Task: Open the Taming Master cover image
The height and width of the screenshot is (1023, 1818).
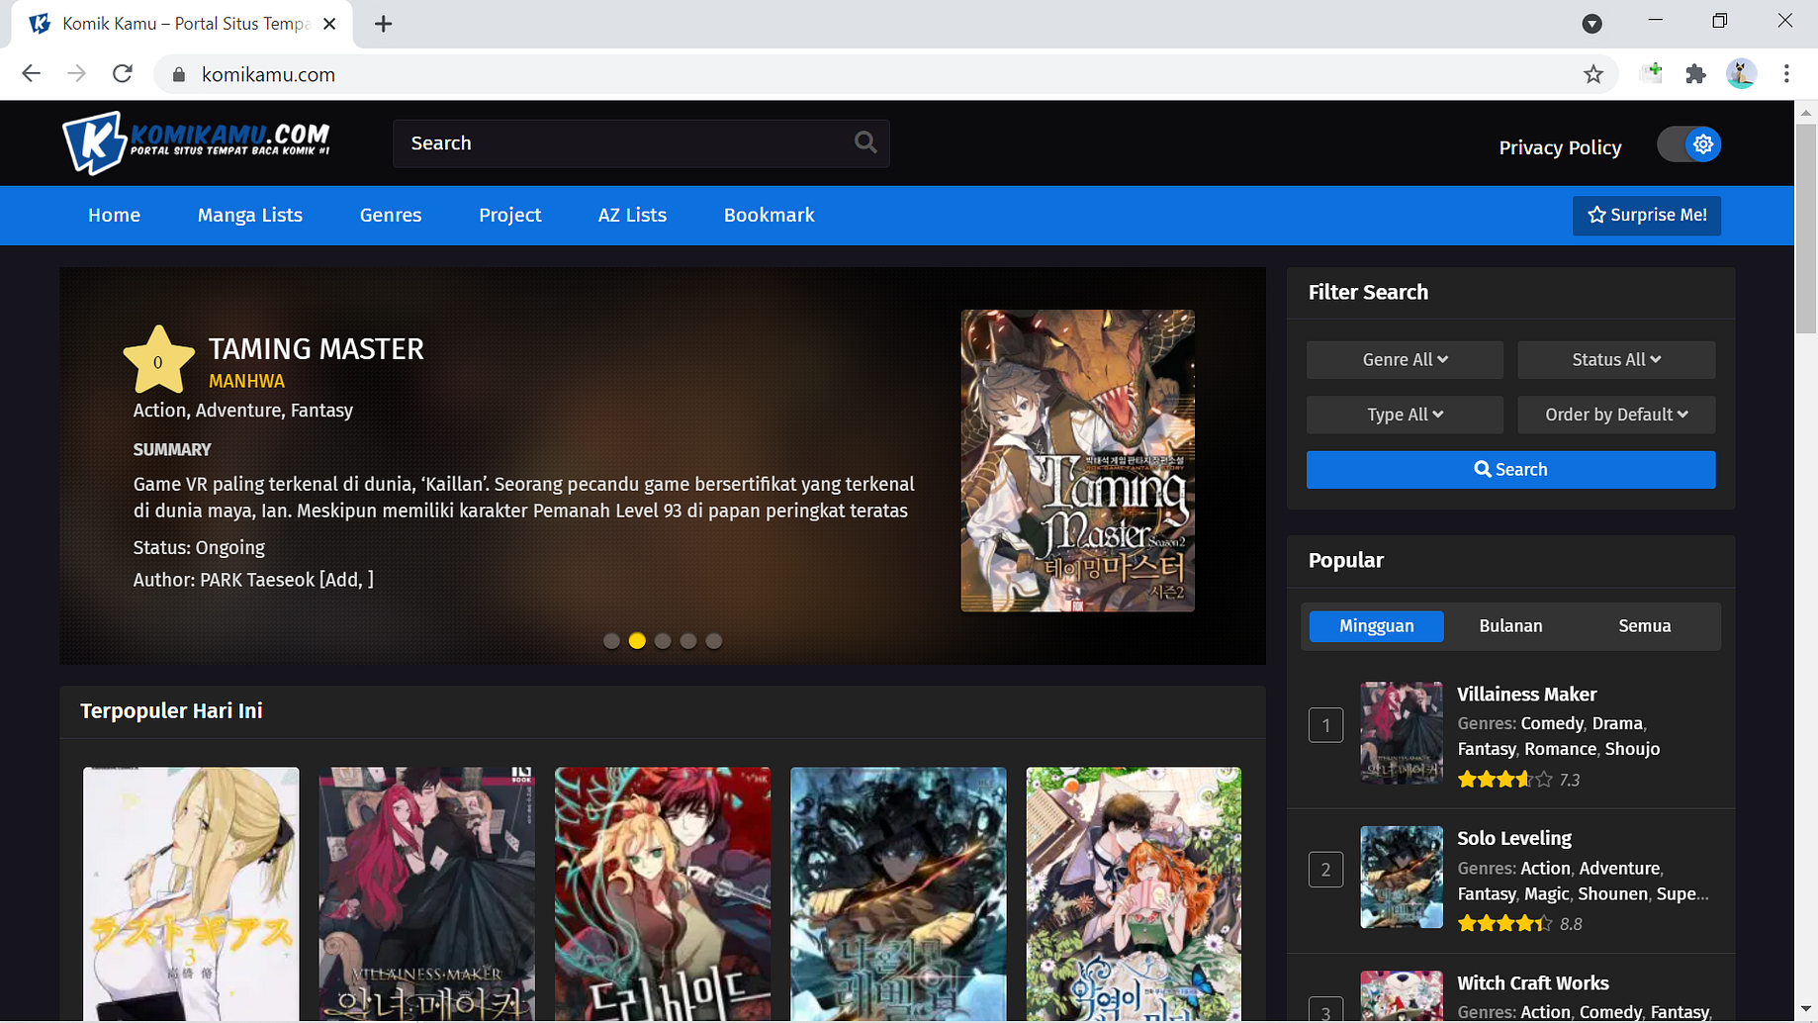Action: click(x=1077, y=461)
